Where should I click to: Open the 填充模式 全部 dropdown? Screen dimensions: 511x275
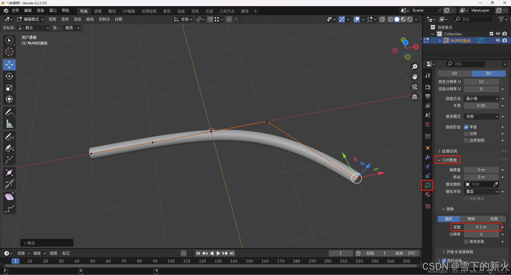481,116
